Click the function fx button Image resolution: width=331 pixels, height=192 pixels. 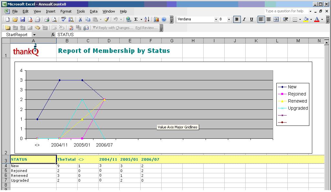pos(53,35)
